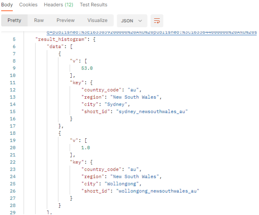Click the "v" key on line 19
Image resolution: width=259 pixels, height=215 pixels.
pyautogui.click(x=74, y=140)
